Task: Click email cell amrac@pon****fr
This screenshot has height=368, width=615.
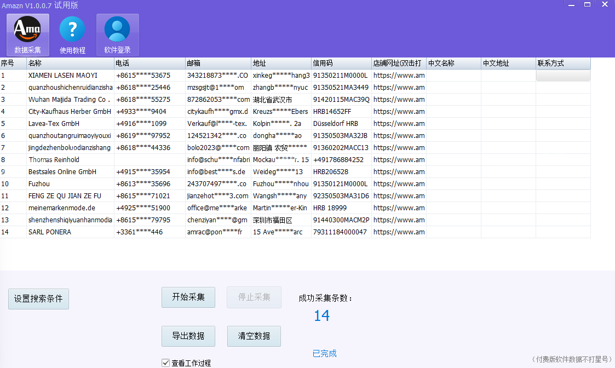Action: [218, 232]
